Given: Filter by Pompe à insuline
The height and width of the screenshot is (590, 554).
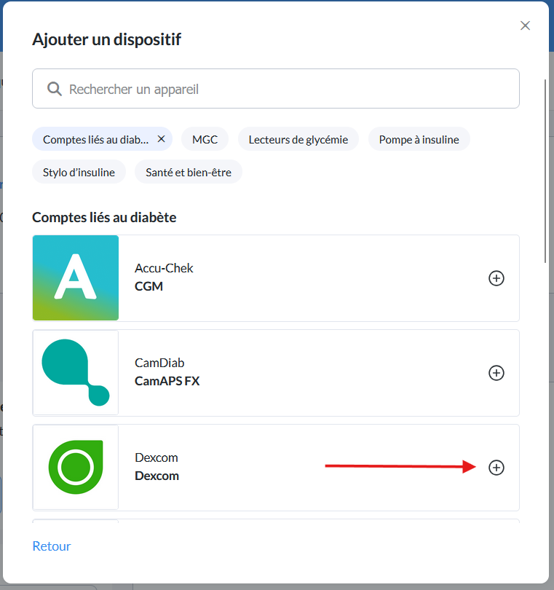Looking at the screenshot, I should tap(419, 140).
